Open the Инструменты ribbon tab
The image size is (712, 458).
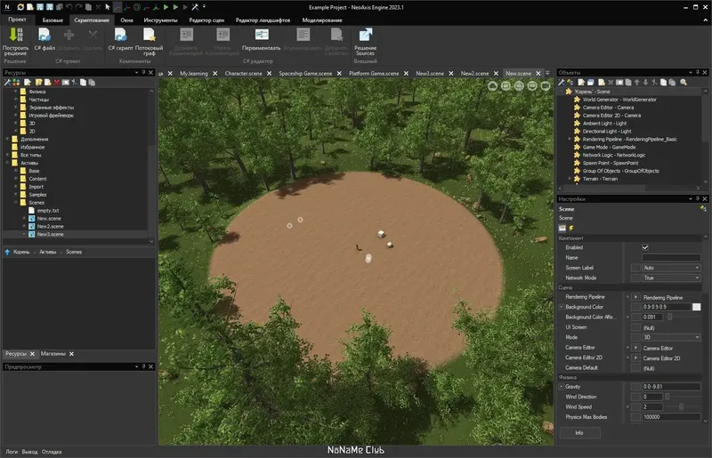(160, 19)
